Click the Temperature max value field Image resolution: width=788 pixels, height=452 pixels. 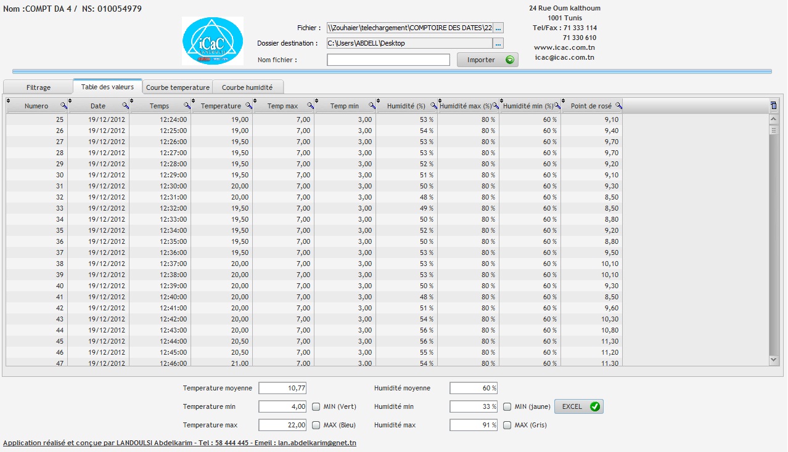[282, 425]
